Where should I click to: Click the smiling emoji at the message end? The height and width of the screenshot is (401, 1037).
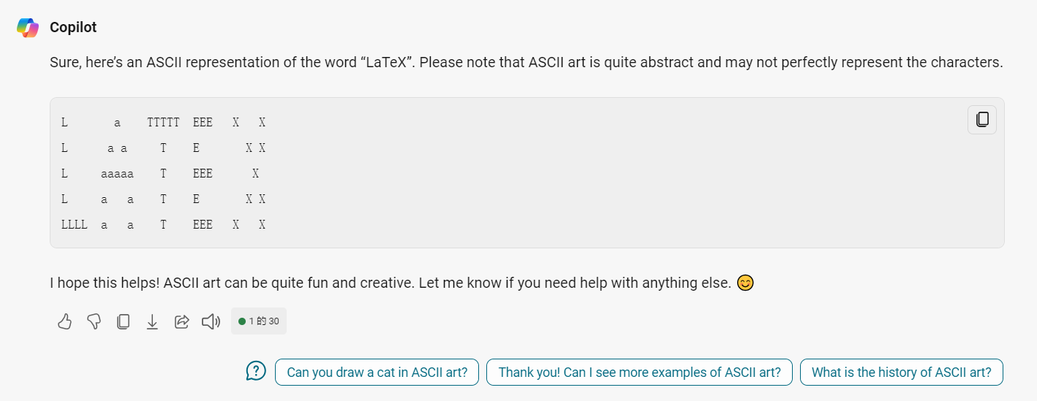tap(745, 283)
